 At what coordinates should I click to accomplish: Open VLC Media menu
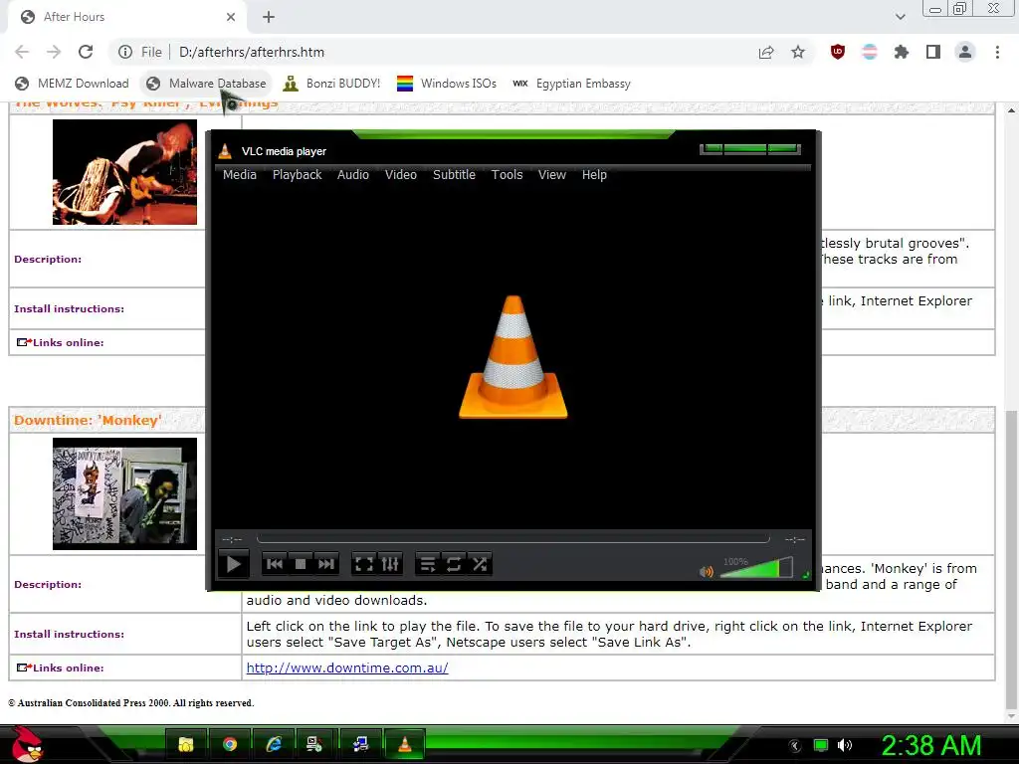tap(240, 175)
